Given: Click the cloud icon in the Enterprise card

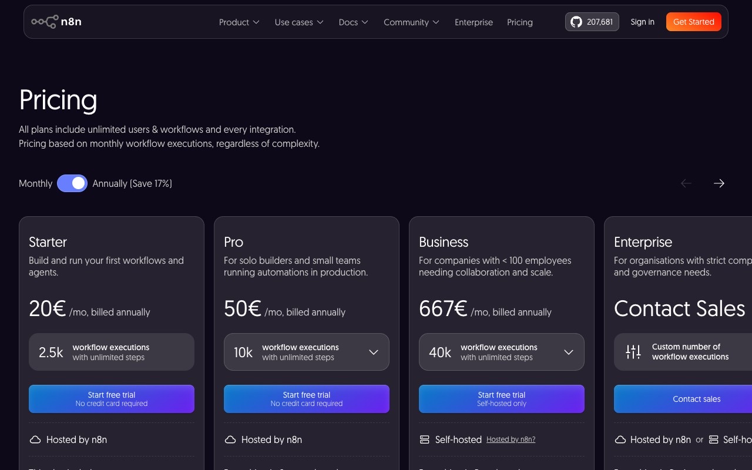Looking at the screenshot, I should [620, 439].
